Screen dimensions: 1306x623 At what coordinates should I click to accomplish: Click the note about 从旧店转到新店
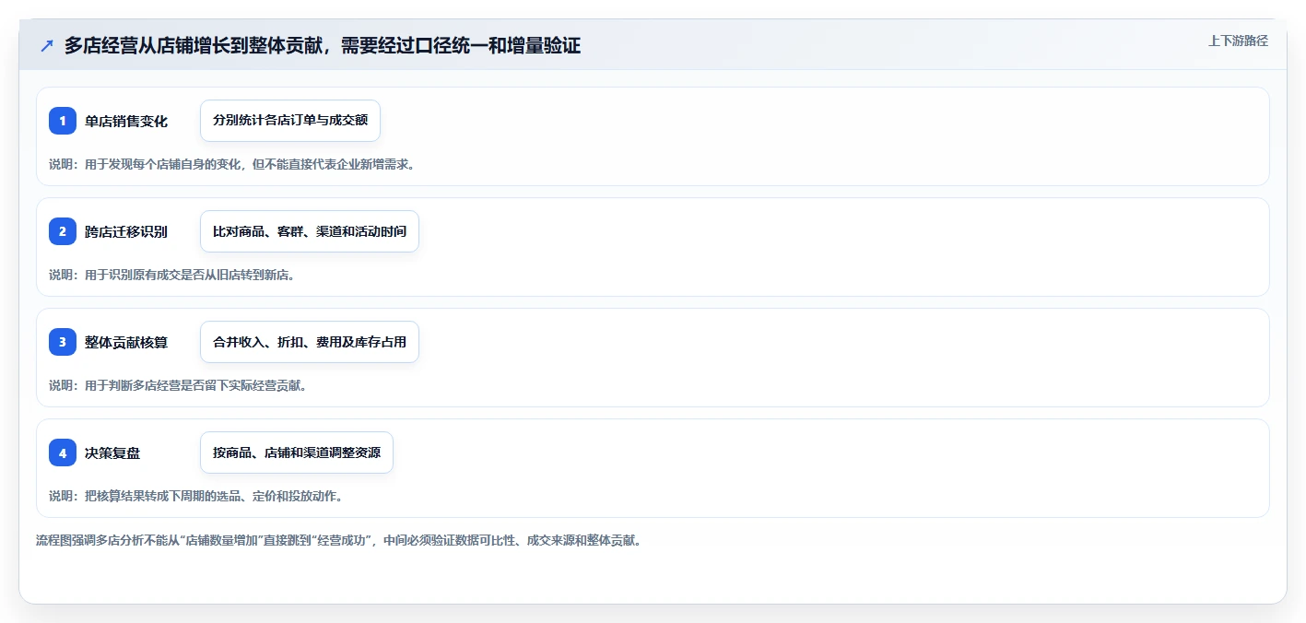(171, 275)
